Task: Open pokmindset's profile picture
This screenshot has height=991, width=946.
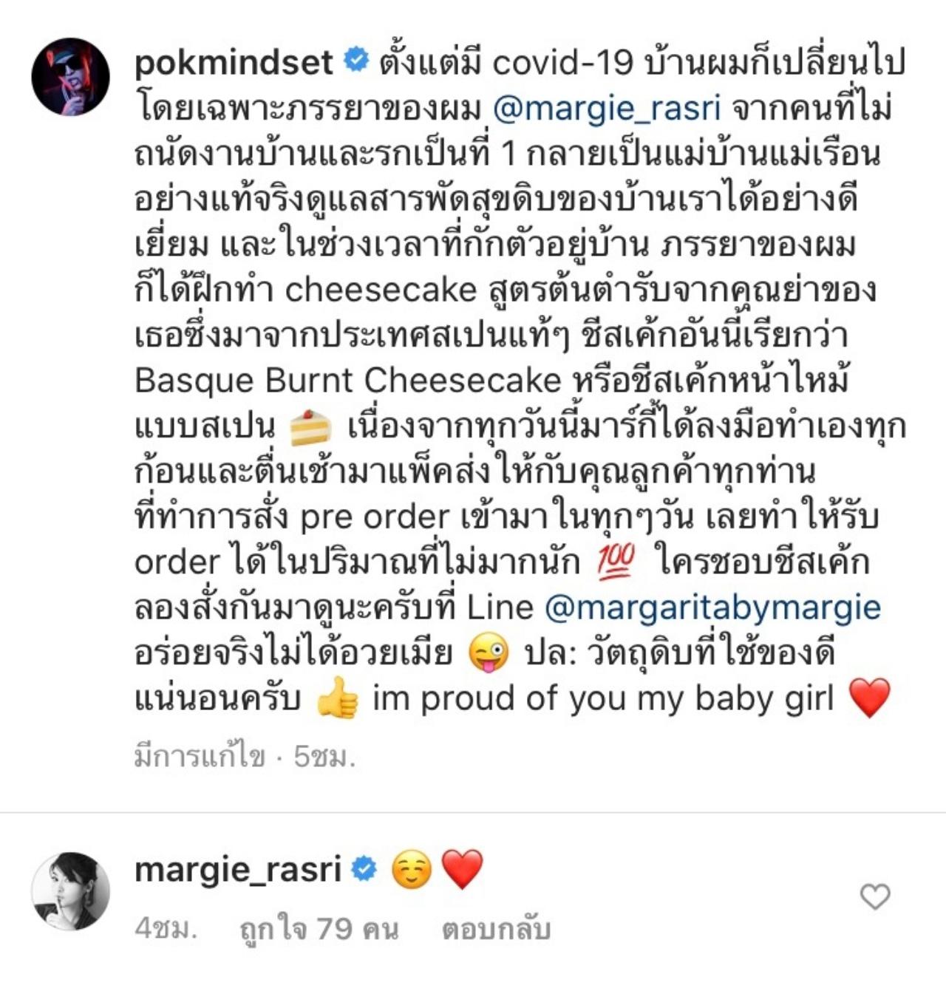Action: coord(70,77)
